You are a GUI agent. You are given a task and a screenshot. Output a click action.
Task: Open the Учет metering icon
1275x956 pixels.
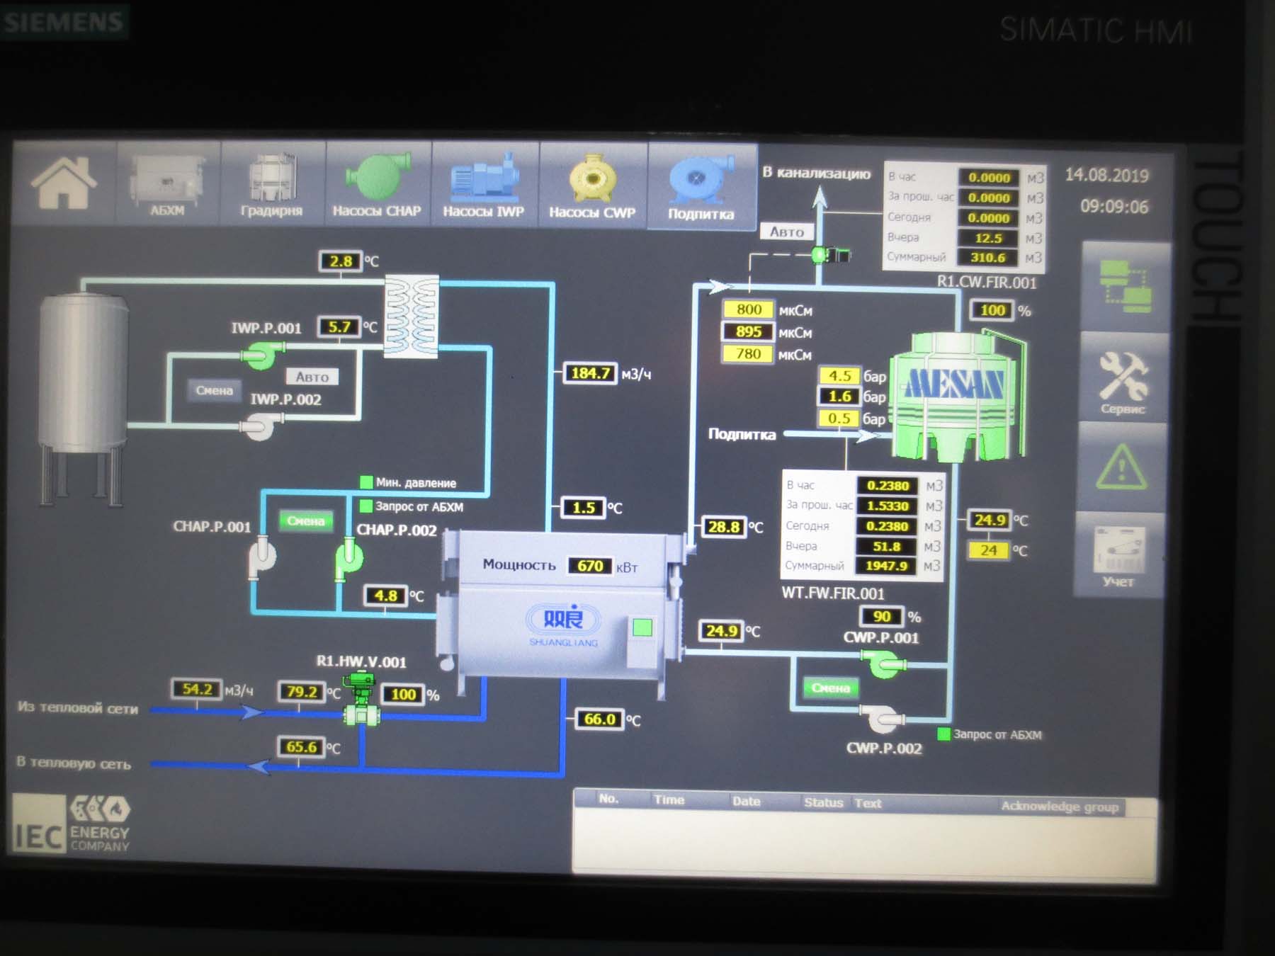1118,557
